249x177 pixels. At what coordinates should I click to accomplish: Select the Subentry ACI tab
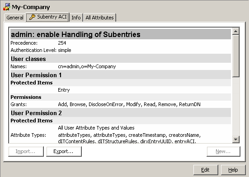(x=48, y=17)
